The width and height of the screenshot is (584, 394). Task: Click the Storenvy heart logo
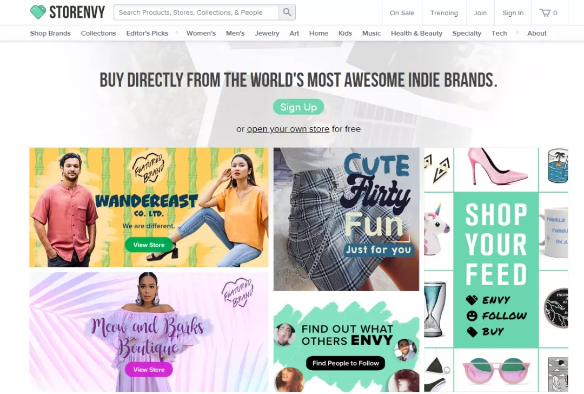[38, 12]
